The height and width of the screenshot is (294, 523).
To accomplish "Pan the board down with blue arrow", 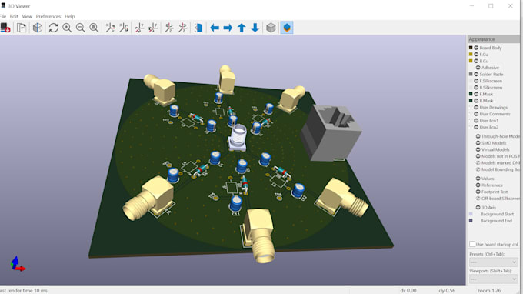I will point(255,28).
